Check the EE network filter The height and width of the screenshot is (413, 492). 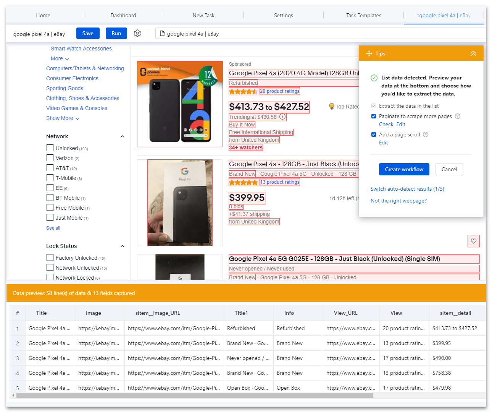(50, 188)
